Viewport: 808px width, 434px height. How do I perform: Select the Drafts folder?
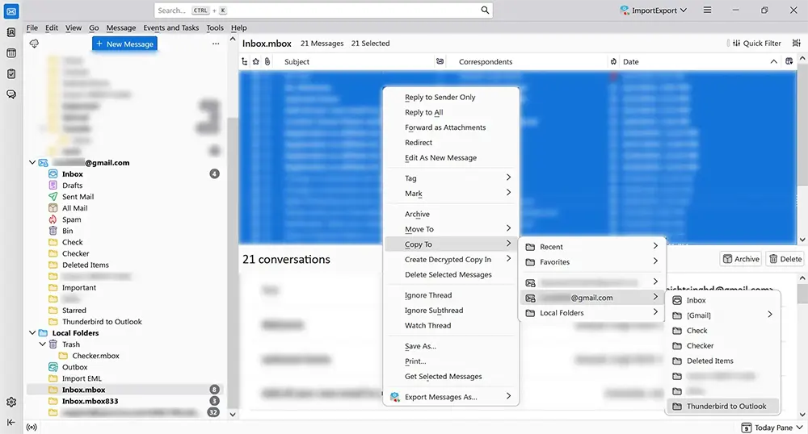(x=72, y=185)
